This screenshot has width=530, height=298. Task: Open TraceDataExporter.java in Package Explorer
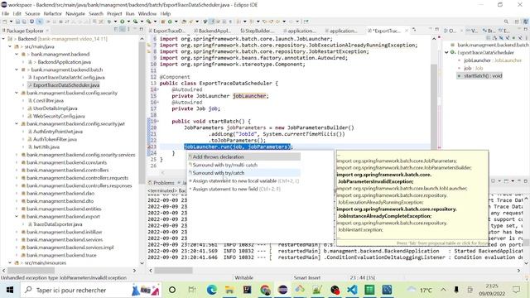coord(57,224)
